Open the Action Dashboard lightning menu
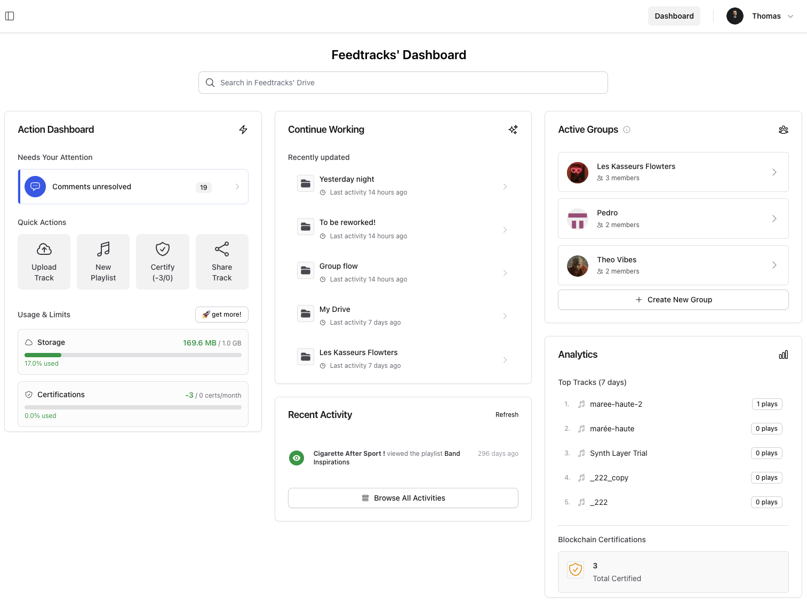The height and width of the screenshot is (603, 807). point(243,130)
